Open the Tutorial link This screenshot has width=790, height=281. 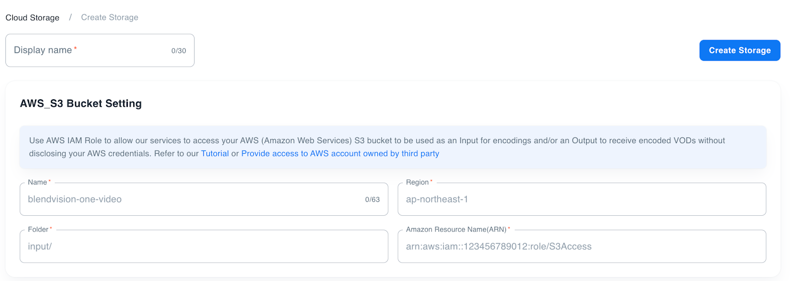[x=215, y=154]
